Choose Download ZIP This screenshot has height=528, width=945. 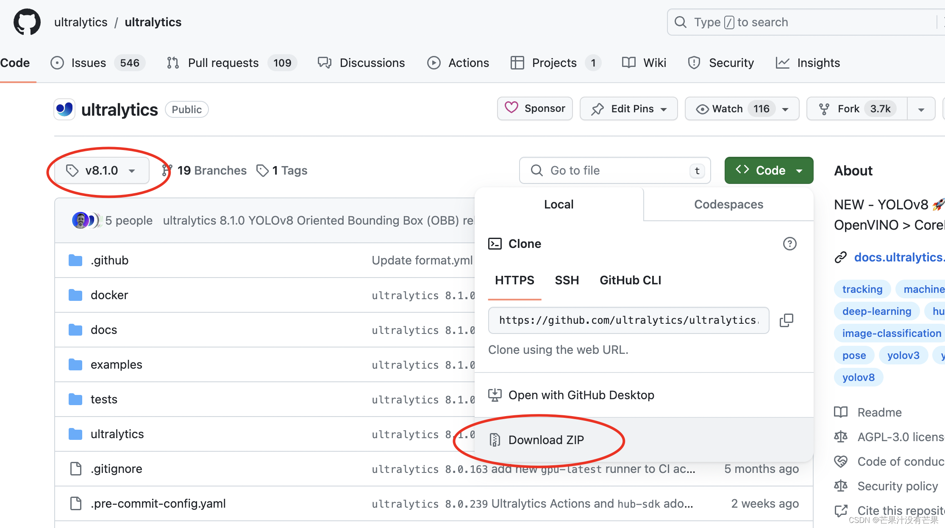(644, 440)
